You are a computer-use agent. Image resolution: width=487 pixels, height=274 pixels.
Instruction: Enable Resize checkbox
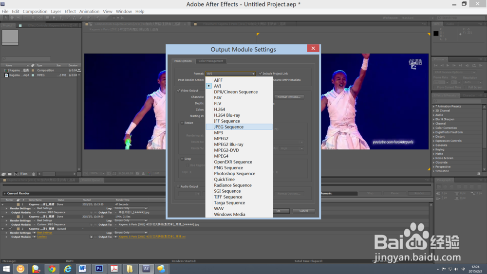[182, 123]
